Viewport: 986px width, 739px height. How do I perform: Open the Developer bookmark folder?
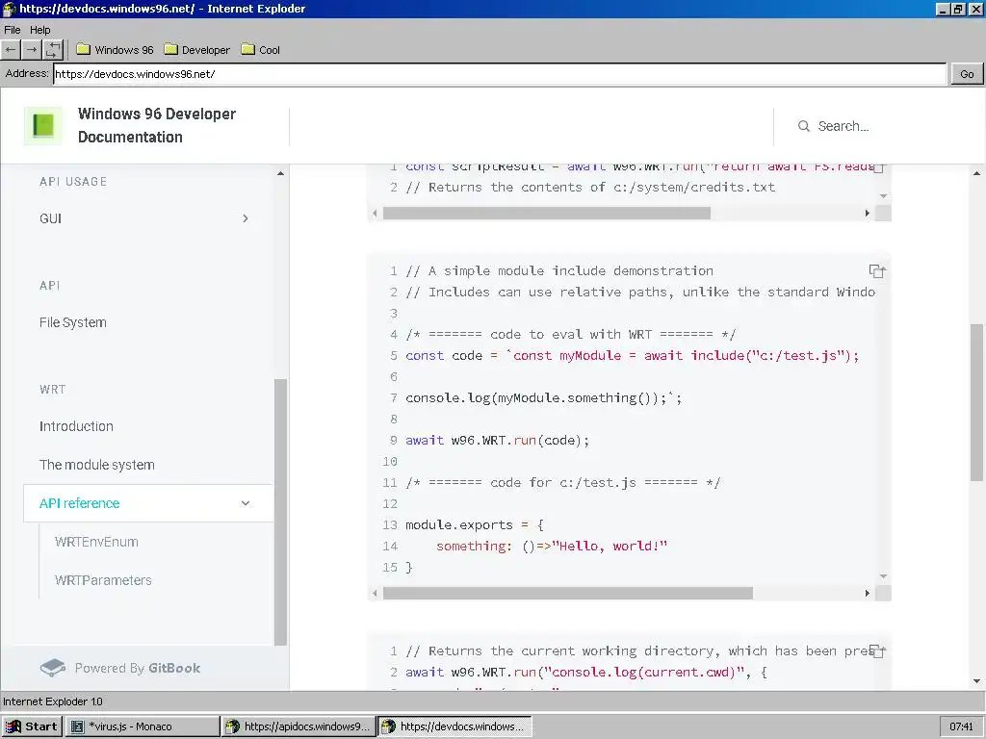point(196,50)
